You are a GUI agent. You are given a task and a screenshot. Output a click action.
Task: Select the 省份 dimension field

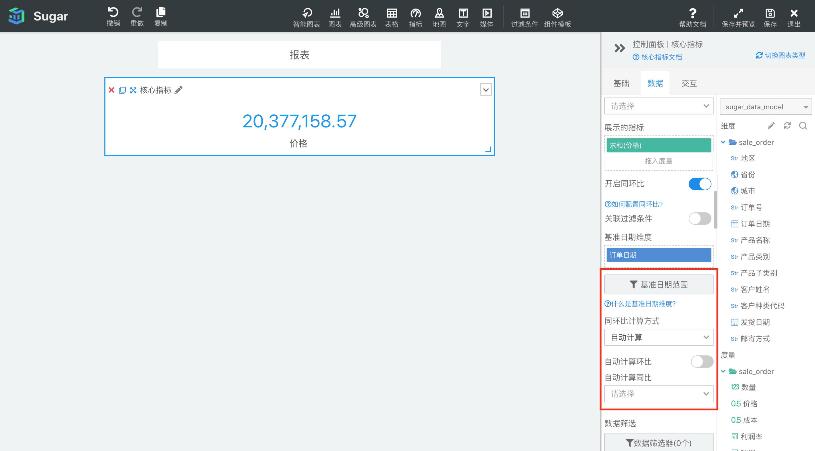click(x=743, y=175)
